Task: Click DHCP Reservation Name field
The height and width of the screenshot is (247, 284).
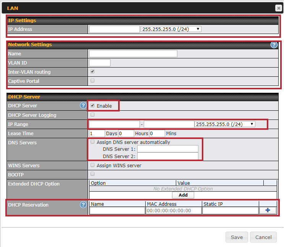Action: click(117, 211)
